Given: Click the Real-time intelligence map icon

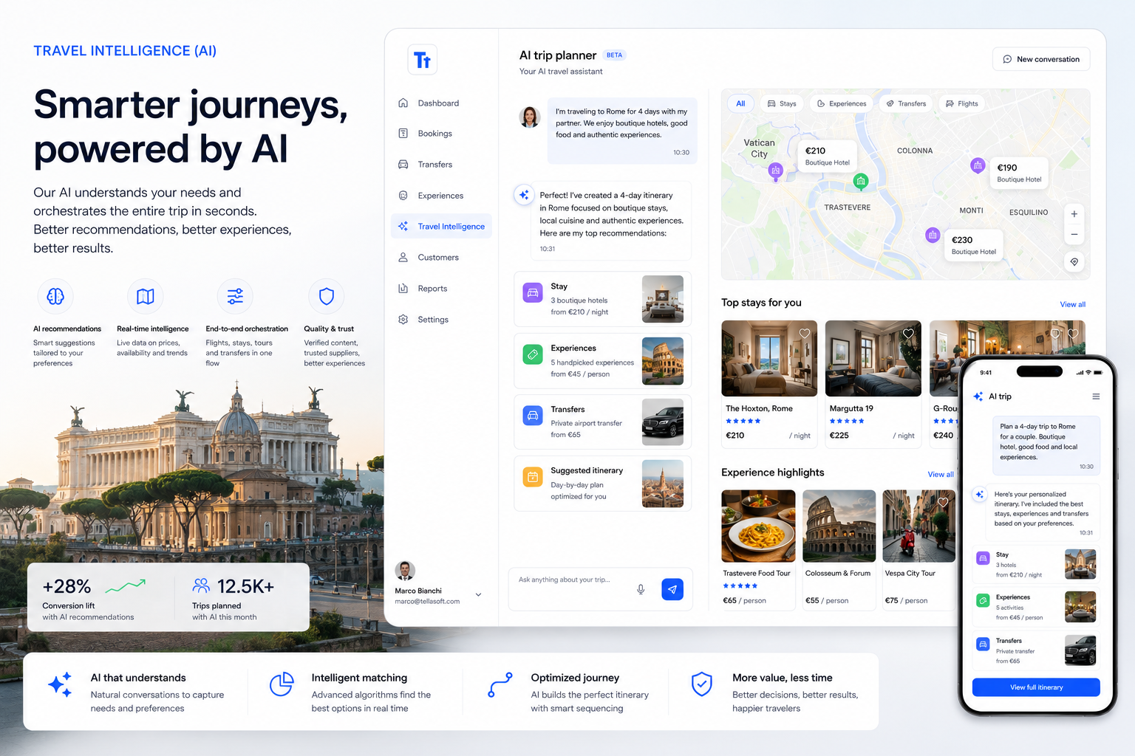Looking at the screenshot, I should coord(146,296).
